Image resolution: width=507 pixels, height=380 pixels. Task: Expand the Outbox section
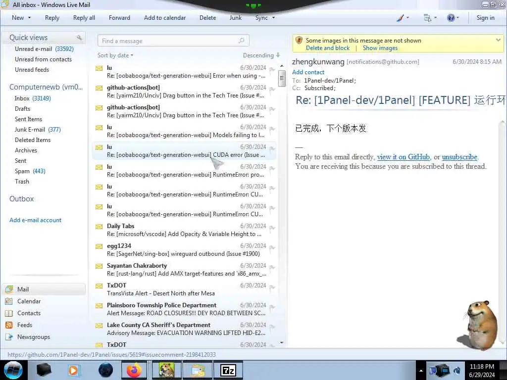pyautogui.click(x=22, y=199)
